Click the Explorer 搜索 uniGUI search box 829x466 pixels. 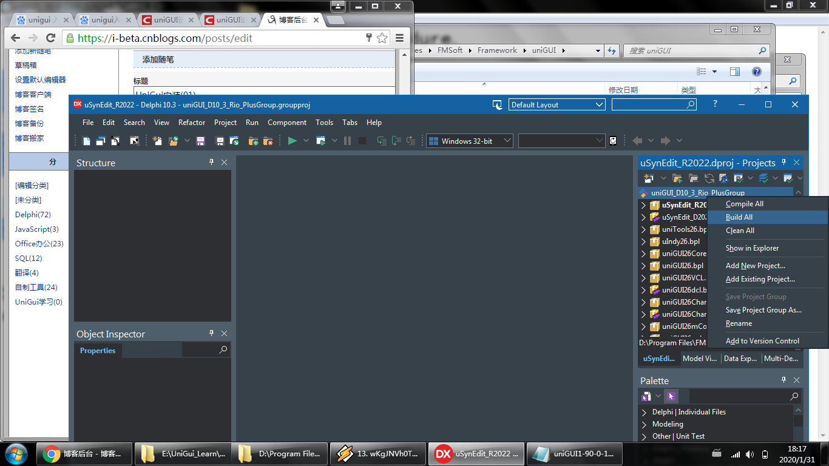click(x=697, y=50)
